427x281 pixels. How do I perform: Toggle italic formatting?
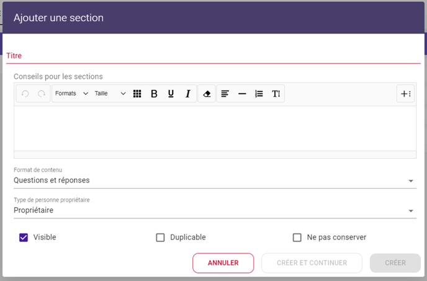(188, 94)
